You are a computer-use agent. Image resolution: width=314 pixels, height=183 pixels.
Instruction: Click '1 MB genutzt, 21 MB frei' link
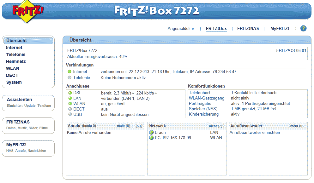pyautogui.click(x=254, y=109)
